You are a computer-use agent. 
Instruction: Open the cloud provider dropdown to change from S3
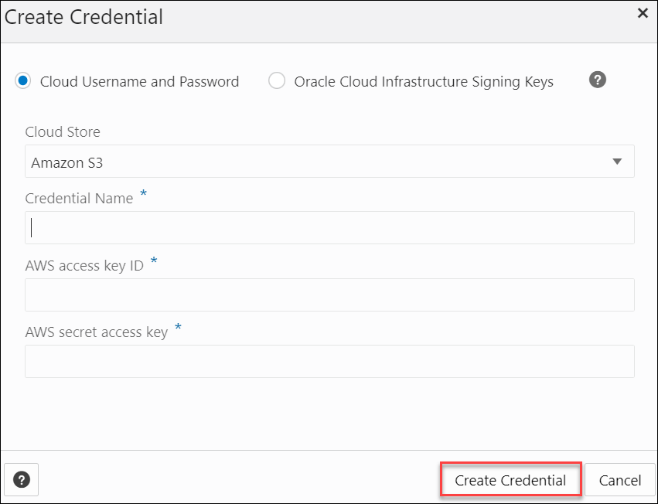[x=617, y=162]
